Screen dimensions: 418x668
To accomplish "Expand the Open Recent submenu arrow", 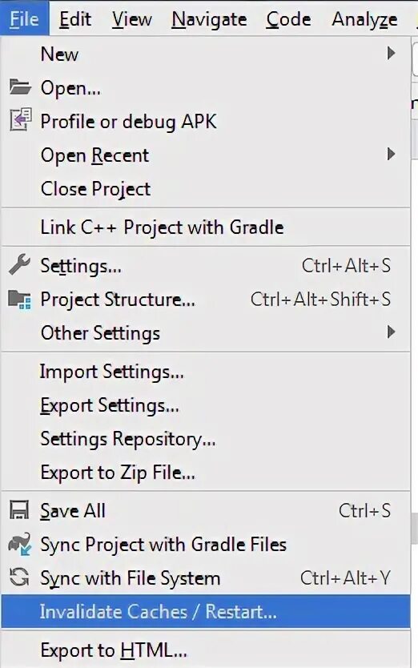I will point(391,155).
